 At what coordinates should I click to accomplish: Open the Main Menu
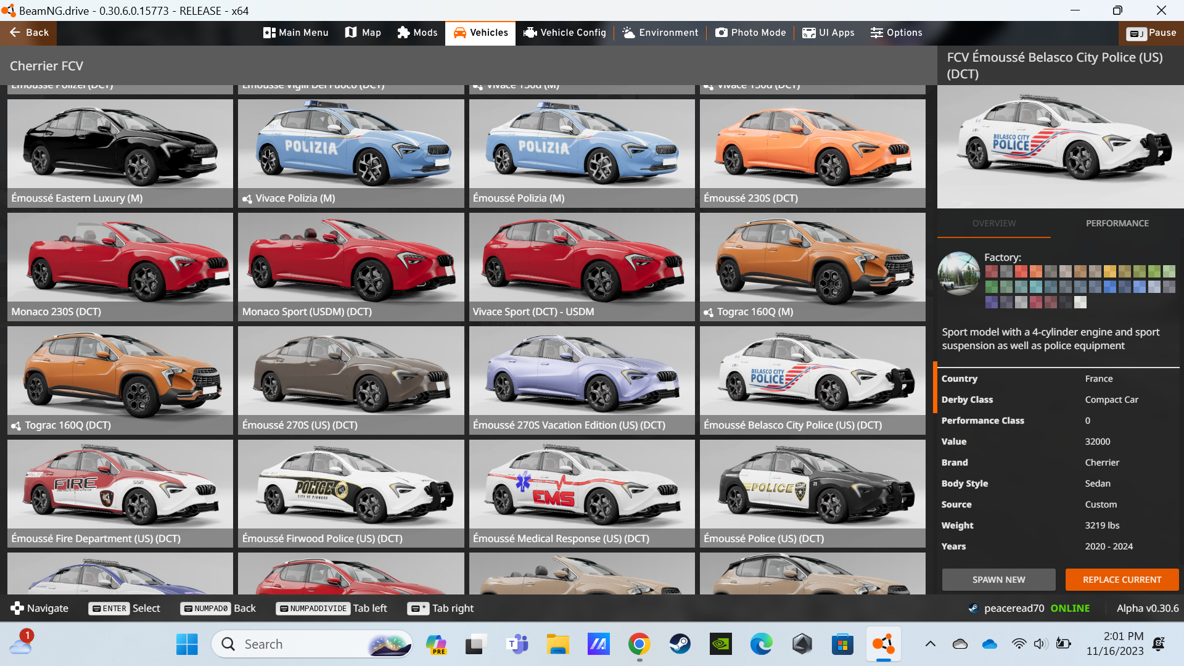click(x=296, y=33)
